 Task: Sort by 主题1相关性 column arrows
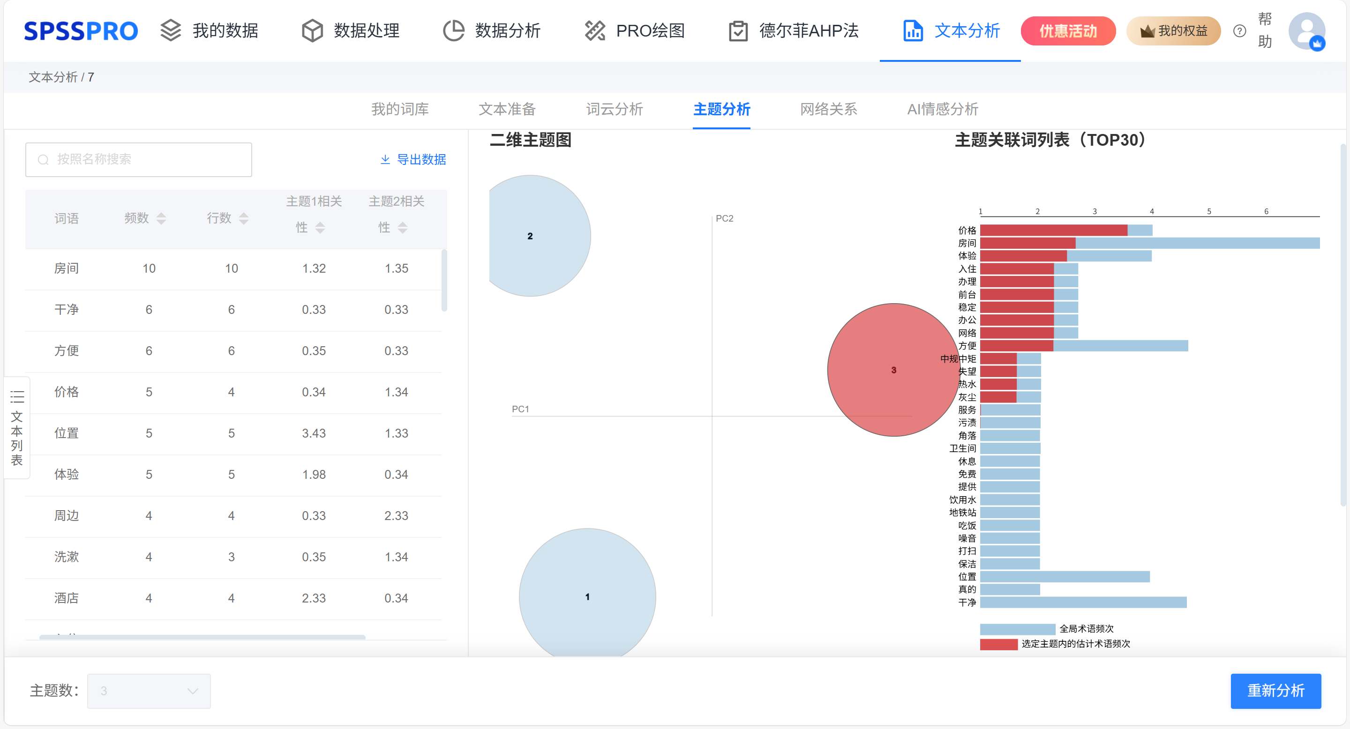click(320, 227)
